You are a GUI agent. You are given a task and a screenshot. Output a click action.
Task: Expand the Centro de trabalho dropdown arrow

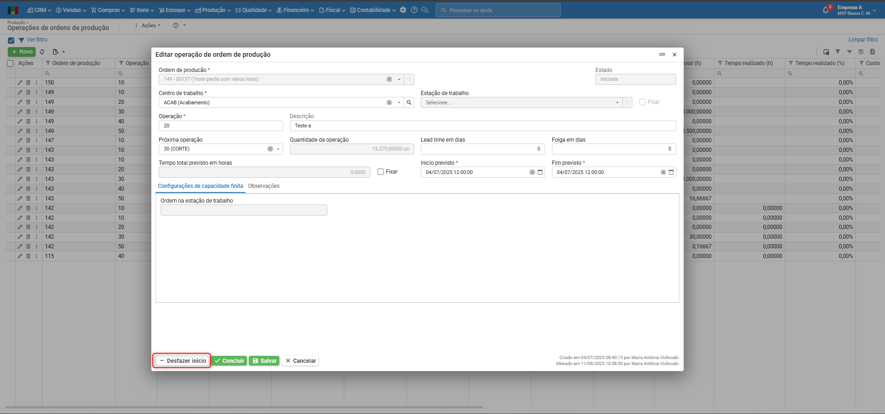coord(399,102)
